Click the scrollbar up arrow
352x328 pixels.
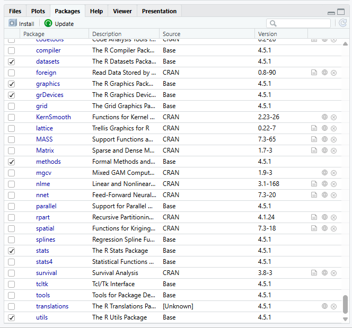click(x=345, y=44)
